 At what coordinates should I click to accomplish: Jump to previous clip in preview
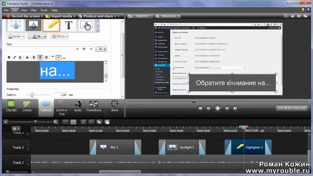tap(200, 108)
